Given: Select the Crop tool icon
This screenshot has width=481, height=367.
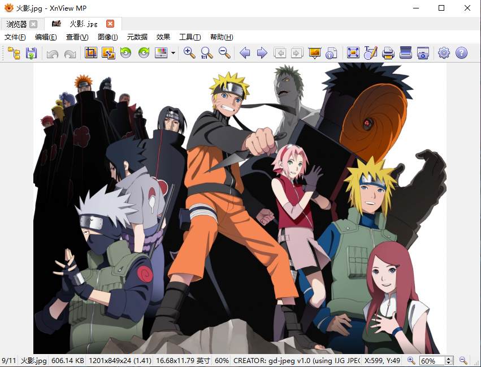Looking at the screenshot, I should click(x=90, y=53).
